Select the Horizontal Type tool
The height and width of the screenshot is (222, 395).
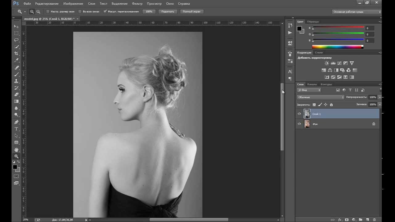[16, 129]
